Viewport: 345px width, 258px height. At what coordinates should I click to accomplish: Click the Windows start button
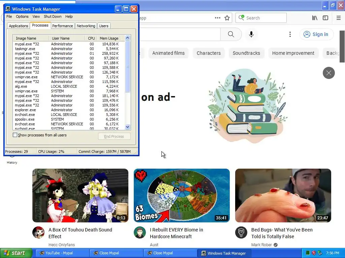[x=16, y=253]
